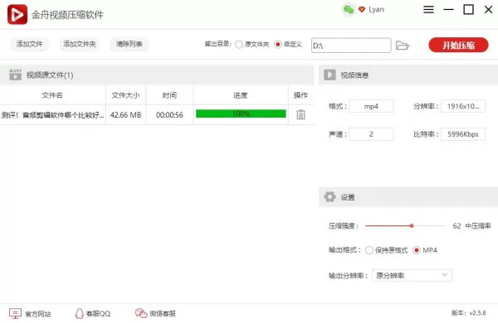
Task: Click the 时间 column header
Action: (169, 94)
